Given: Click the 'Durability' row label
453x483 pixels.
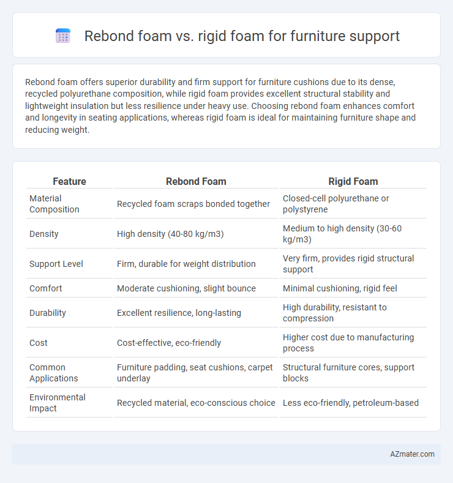Looking at the screenshot, I should click(x=47, y=313).
